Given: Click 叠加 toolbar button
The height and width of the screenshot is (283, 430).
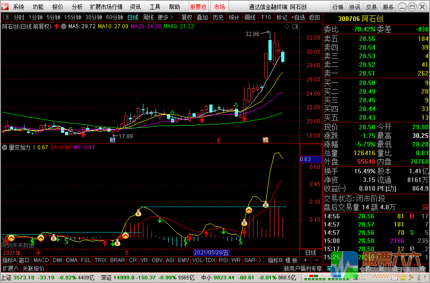Looking at the screenshot, I should coord(202,18).
